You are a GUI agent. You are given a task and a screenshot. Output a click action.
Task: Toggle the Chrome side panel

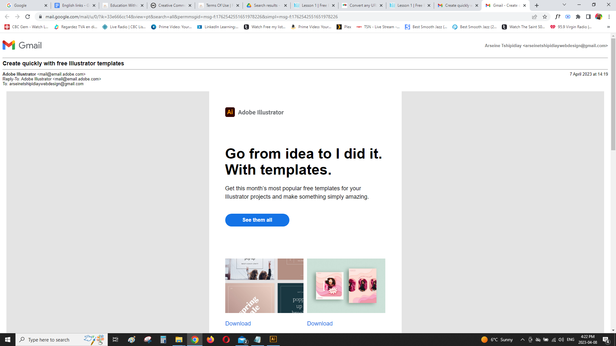[x=588, y=17]
